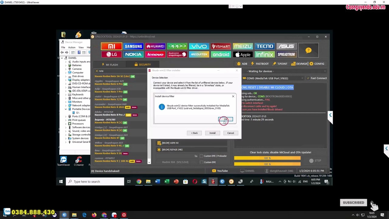Click Cancel in libusb filter installer
This screenshot has width=389, height=219.
[x=231, y=133]
